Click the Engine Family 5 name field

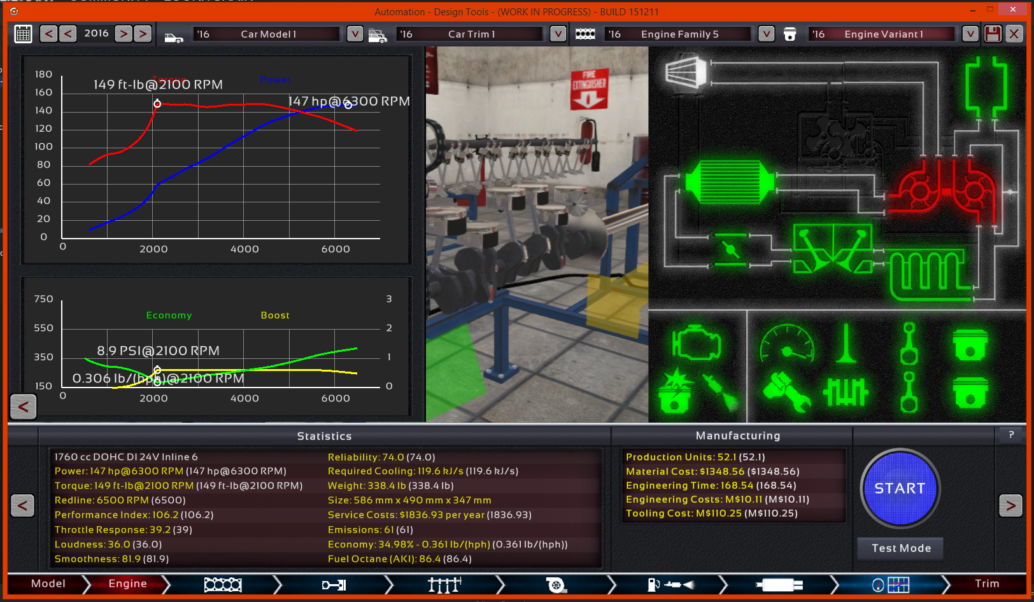click(x=679, y=34)
